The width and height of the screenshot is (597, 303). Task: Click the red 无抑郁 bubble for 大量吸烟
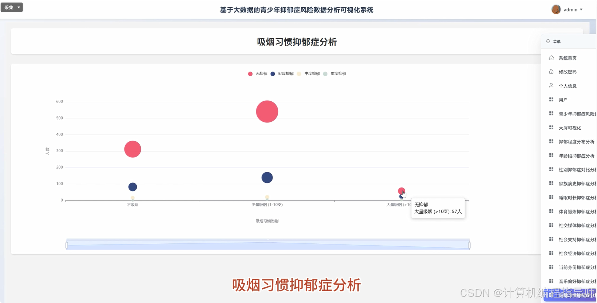(401, 191)
